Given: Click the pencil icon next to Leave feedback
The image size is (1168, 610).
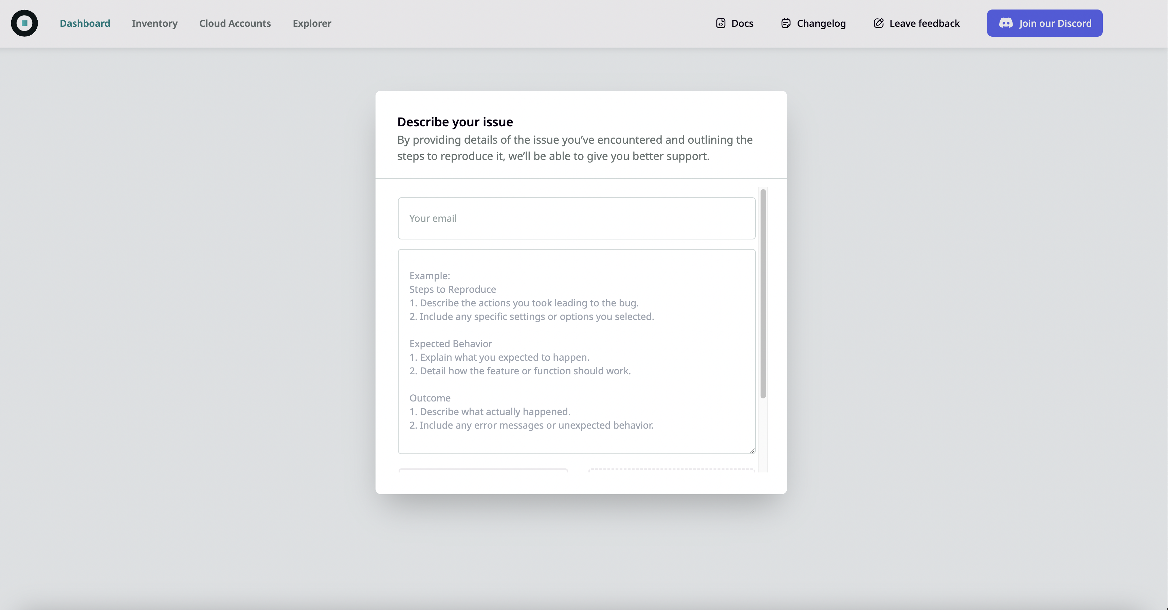Looking at the screenshot, I should click(x=878, y=23).
